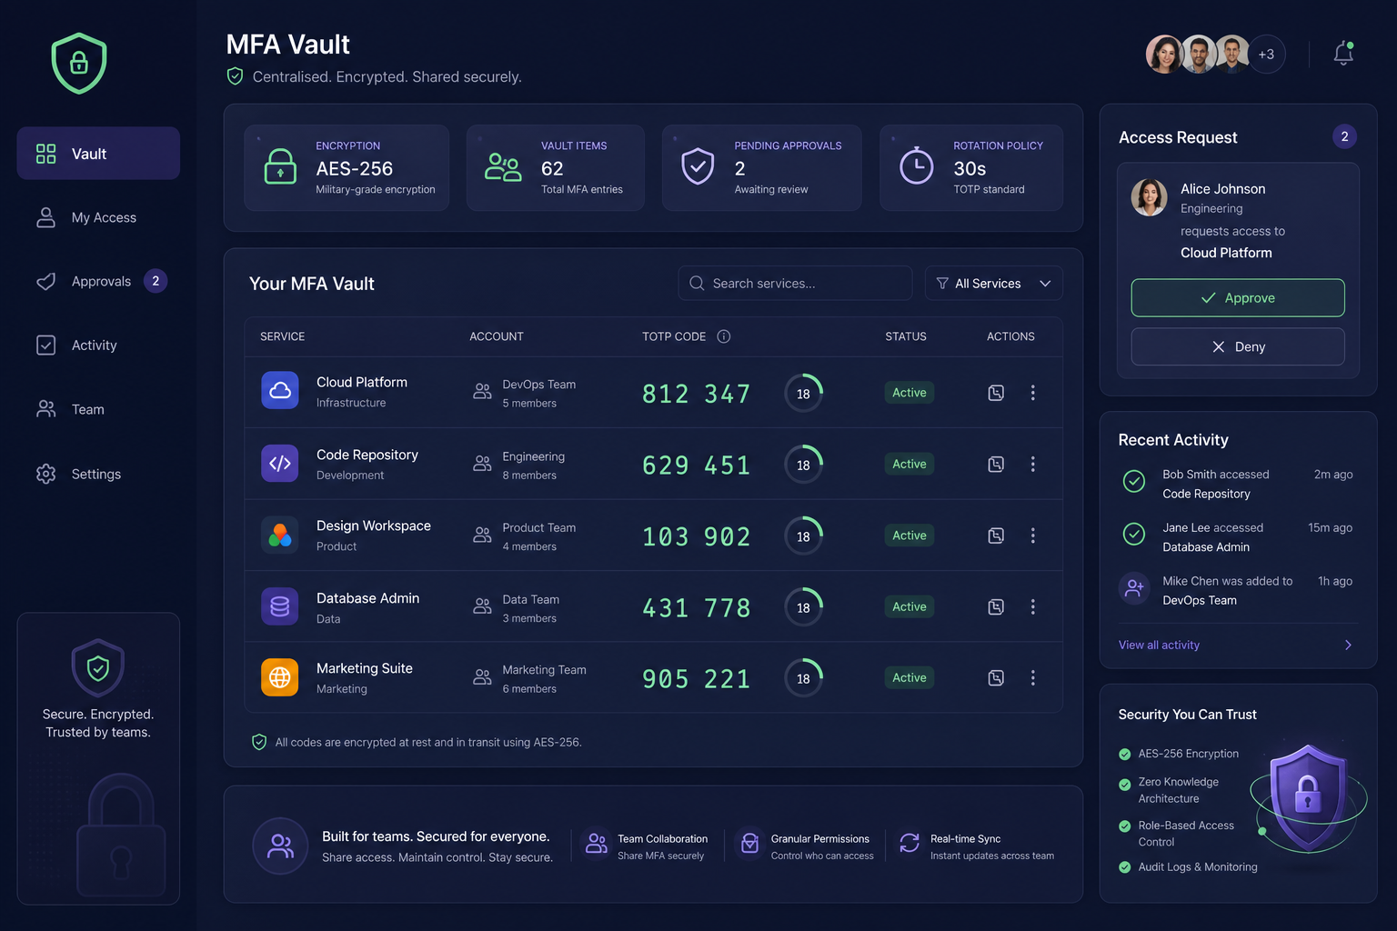Click the Mike Chen added-user icon
Viewport: 1397px width, 931px height.
click(x=1134, y=588)
